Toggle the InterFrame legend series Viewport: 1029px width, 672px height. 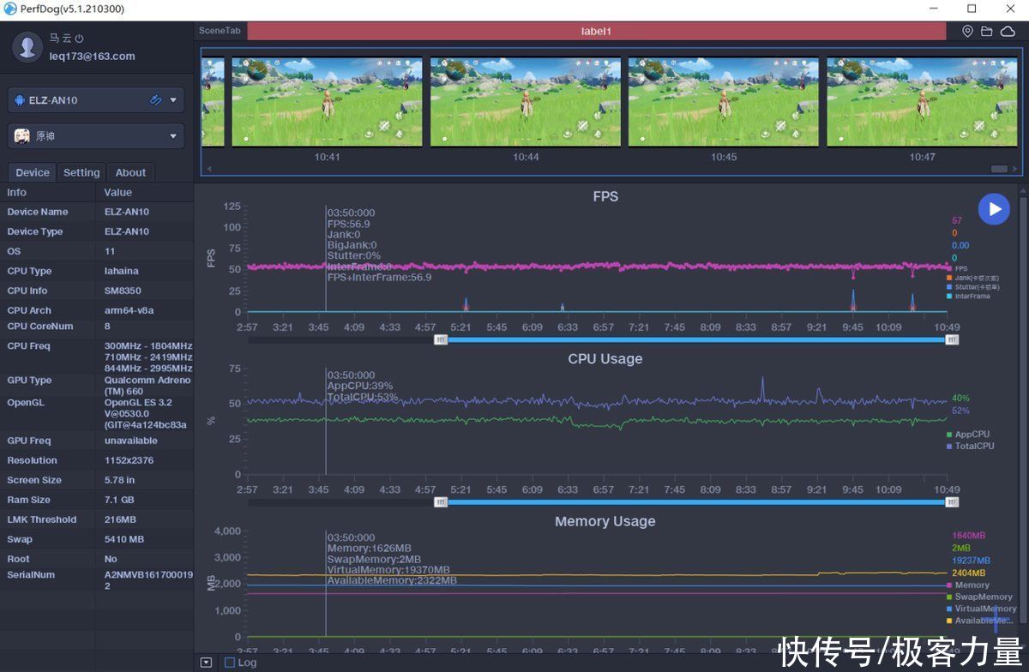[969, 297]
